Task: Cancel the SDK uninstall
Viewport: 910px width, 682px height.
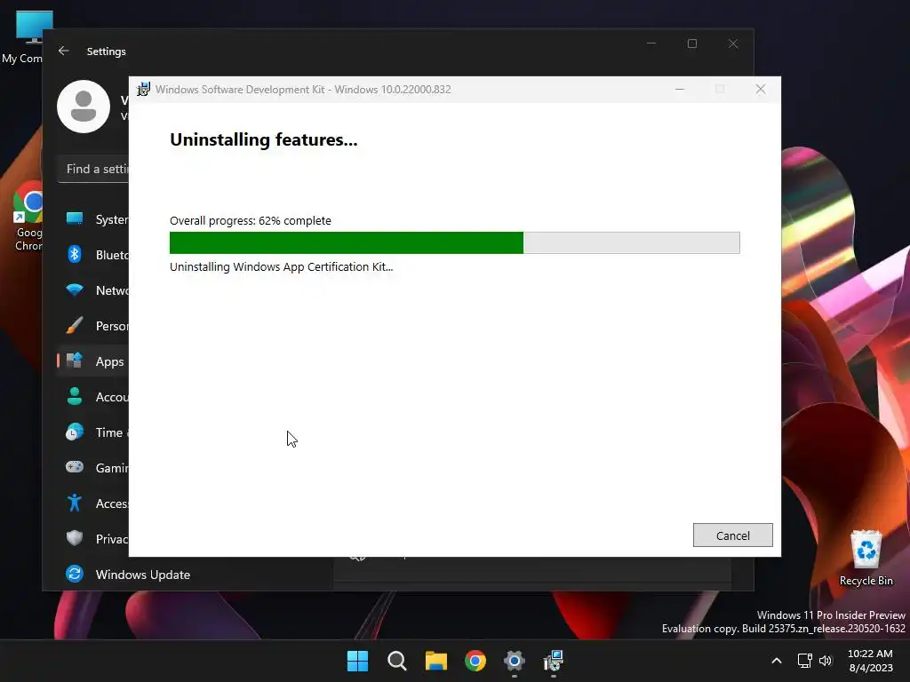Action: tap(732, 535)
